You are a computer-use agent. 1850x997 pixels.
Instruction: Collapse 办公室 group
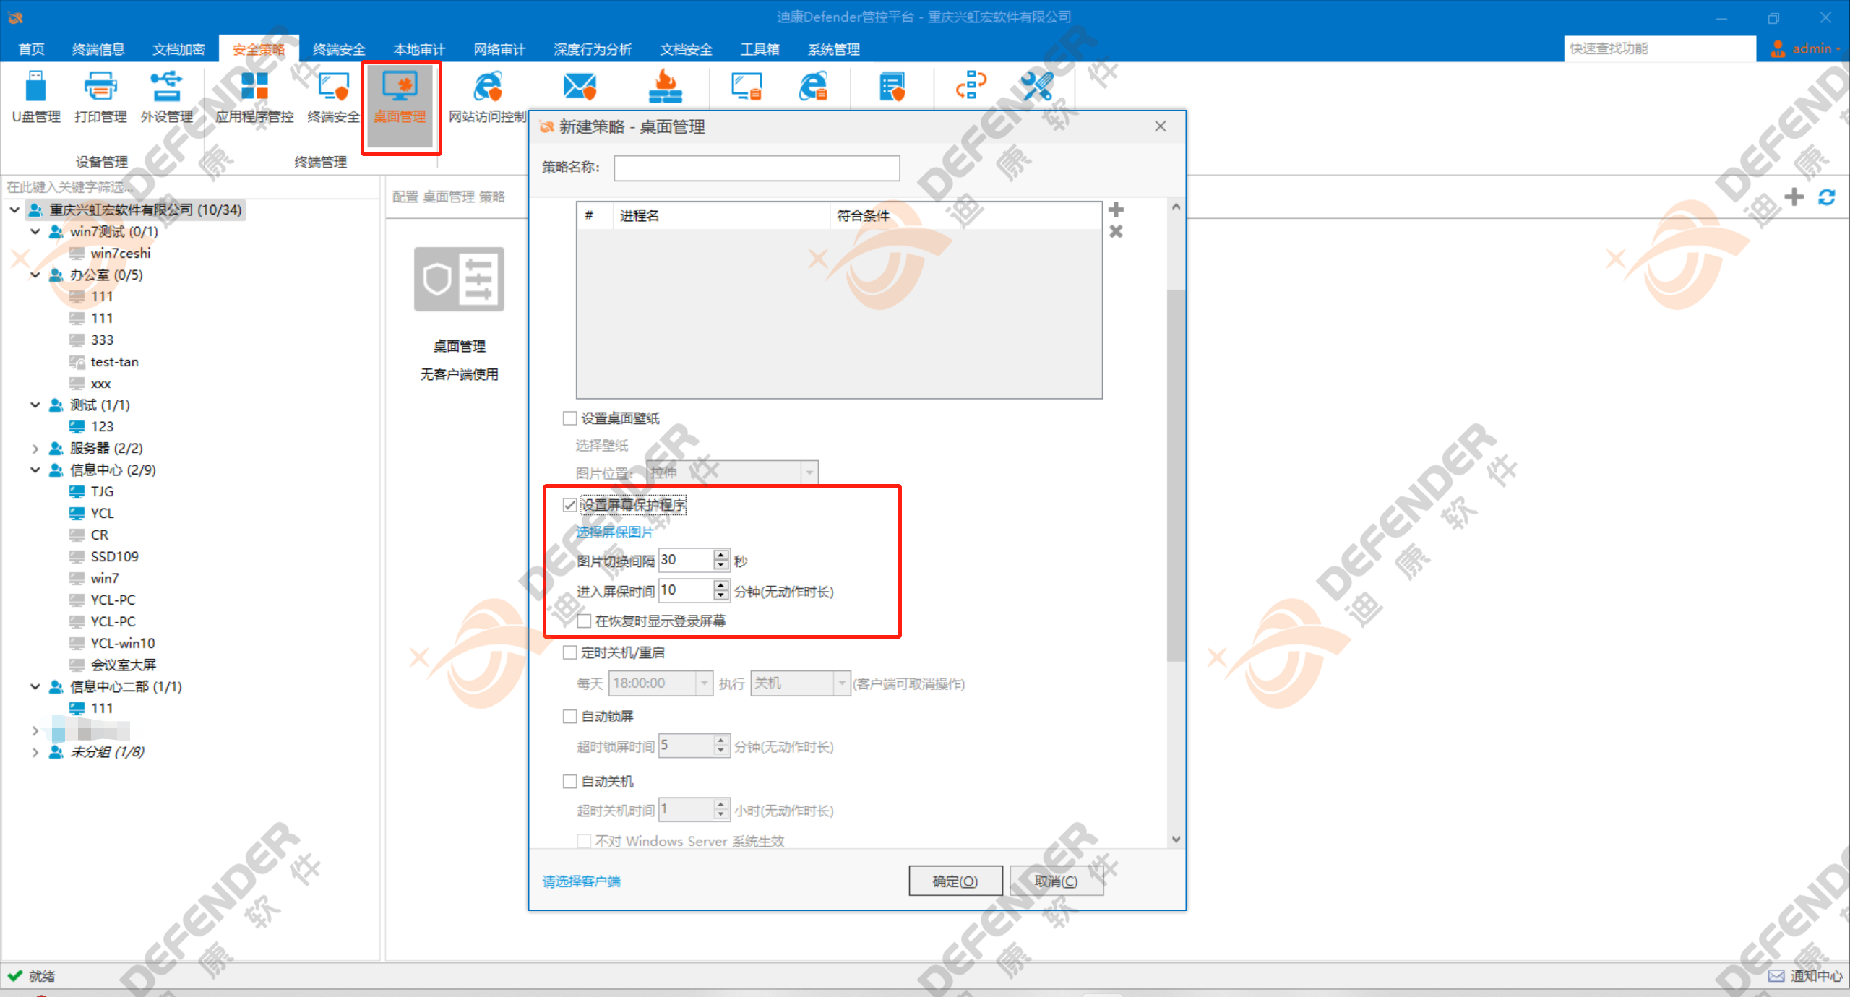tap(35, 275)
